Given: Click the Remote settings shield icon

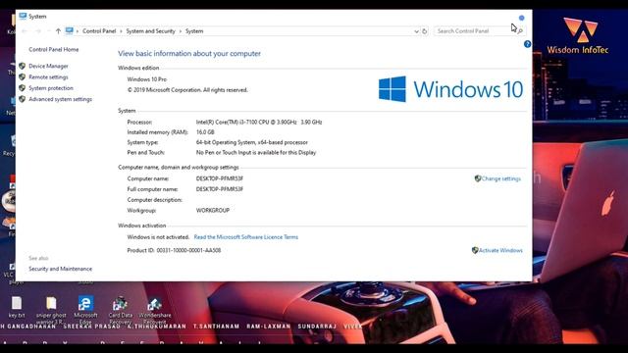Looking at the screenshot, I should (x=22, y=76).
